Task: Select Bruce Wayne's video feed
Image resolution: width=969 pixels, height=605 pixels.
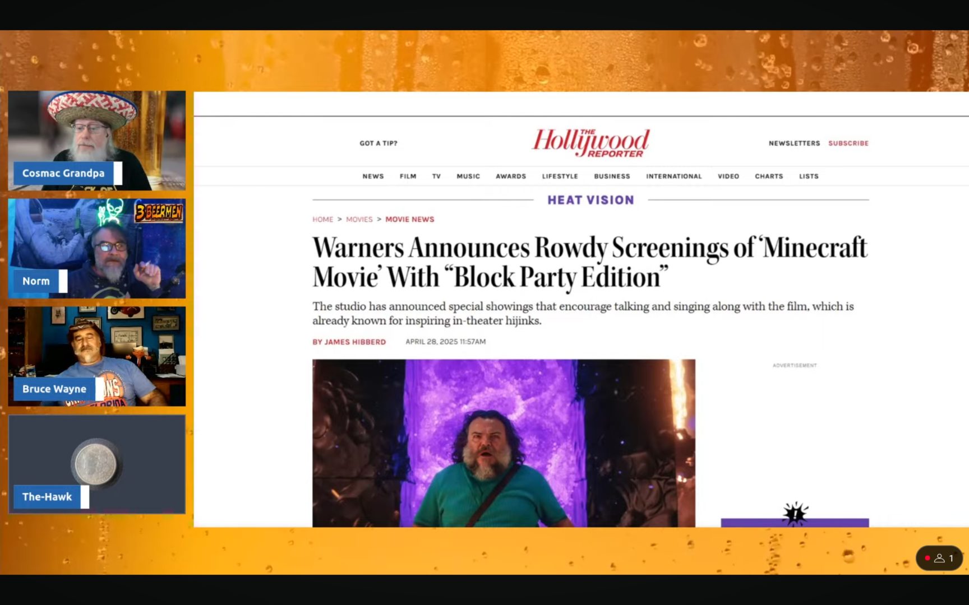Action: 96,356
